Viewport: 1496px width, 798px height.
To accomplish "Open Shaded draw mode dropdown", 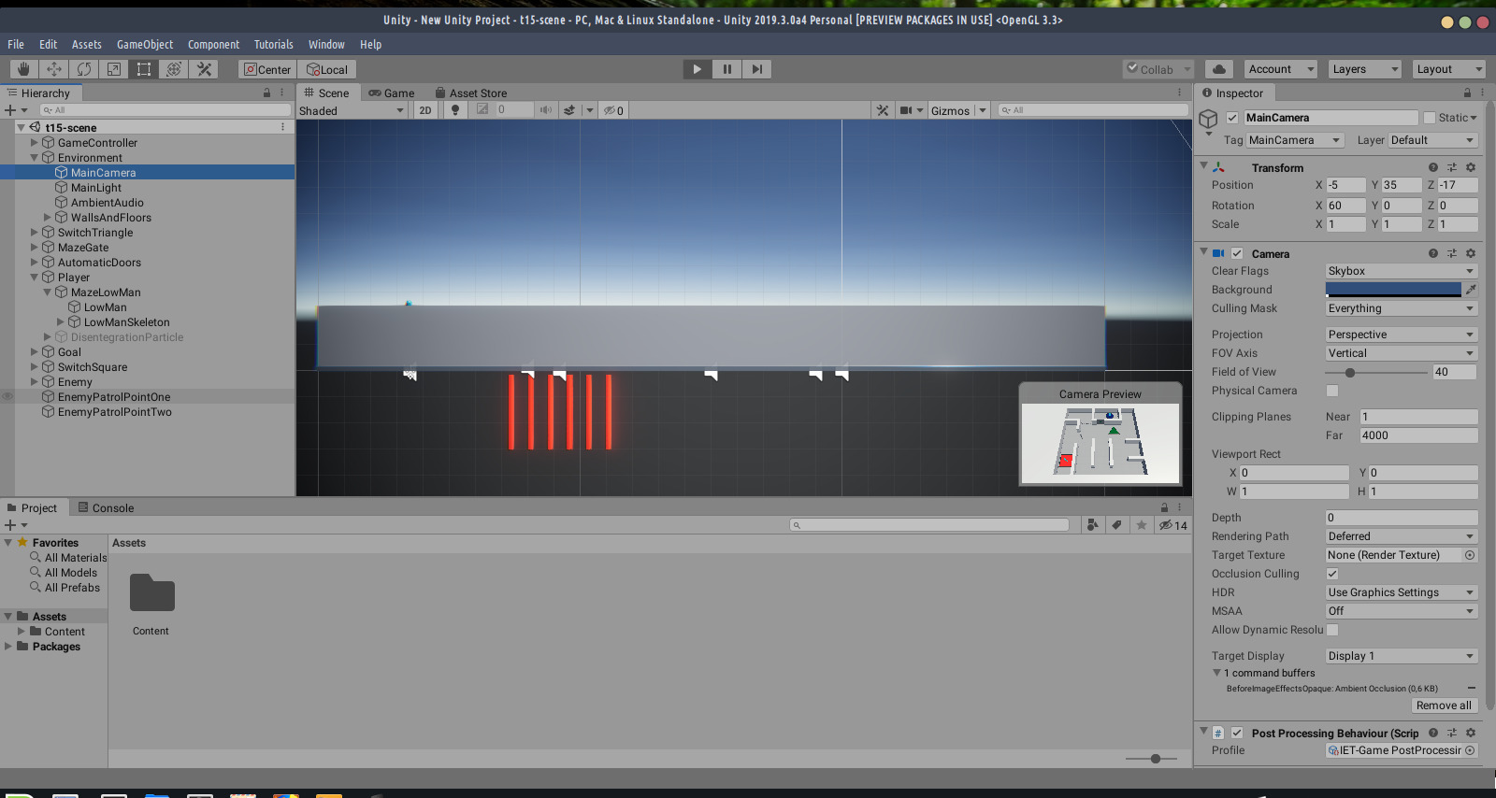I will (x=352, y=110).
